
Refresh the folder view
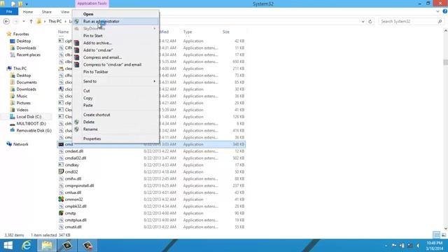(370, 22)
